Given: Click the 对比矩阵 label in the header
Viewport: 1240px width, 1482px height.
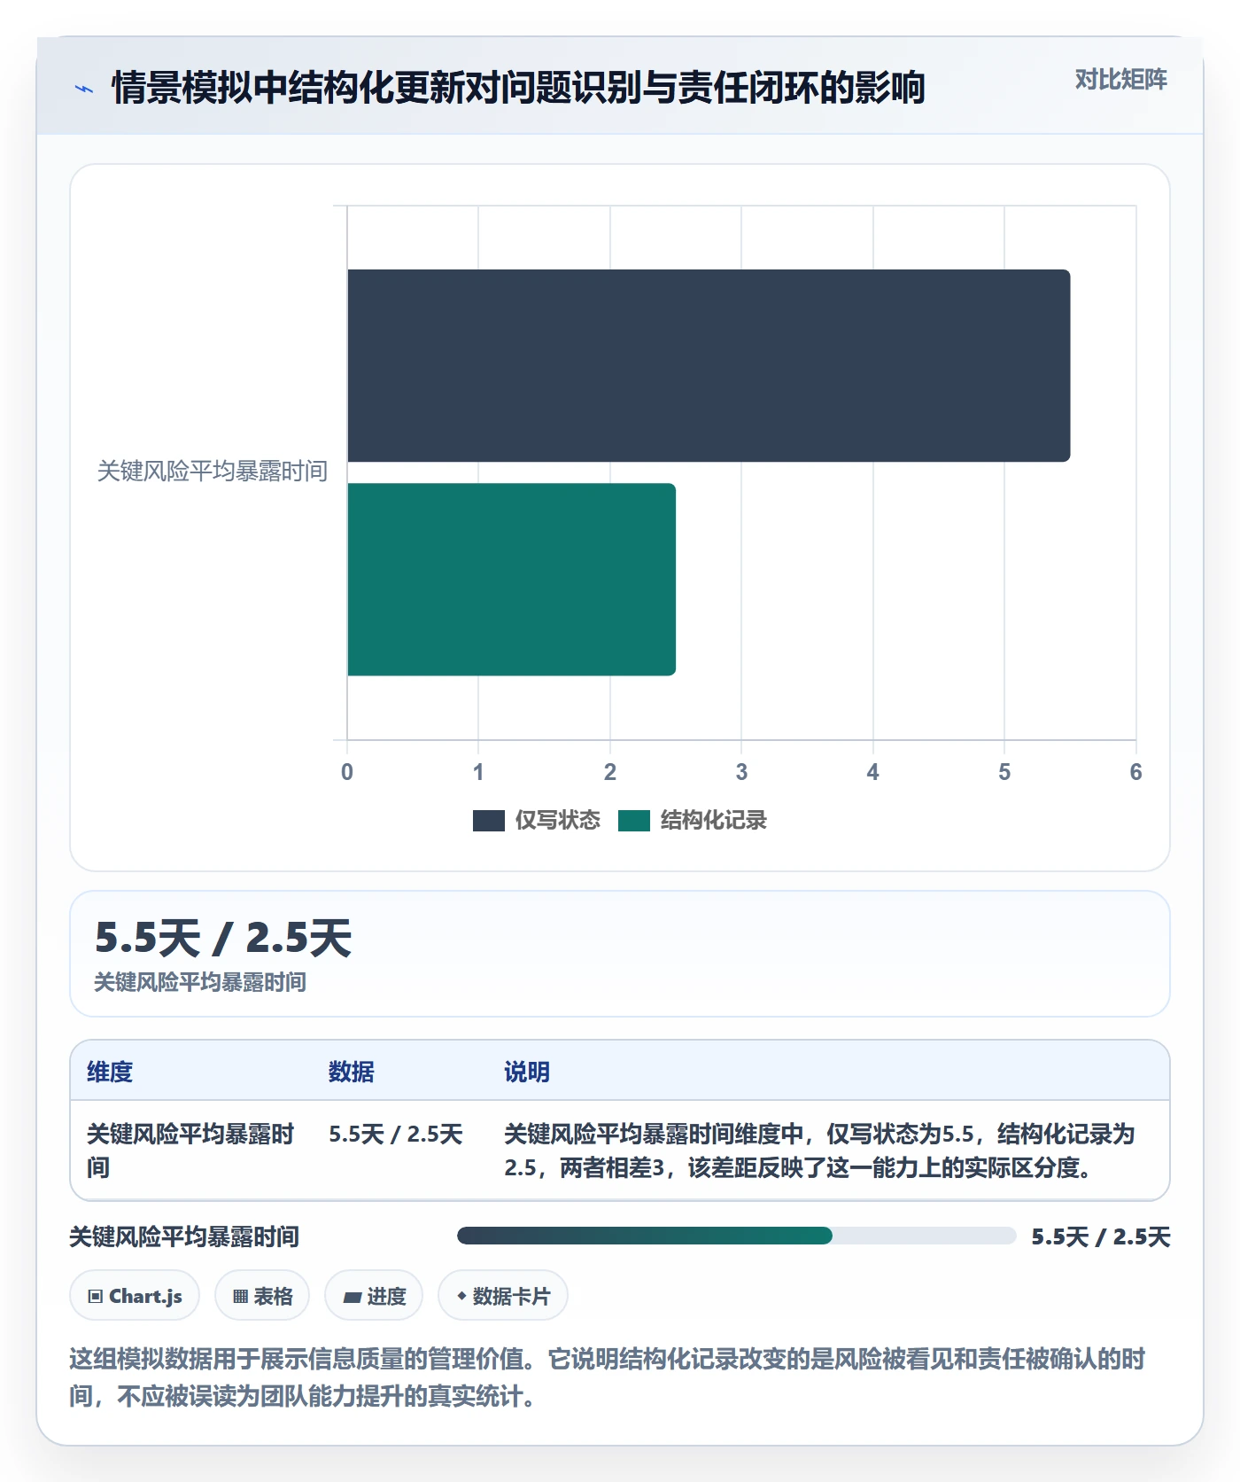Looking at the screenshot, I should tap(1120, 80).
